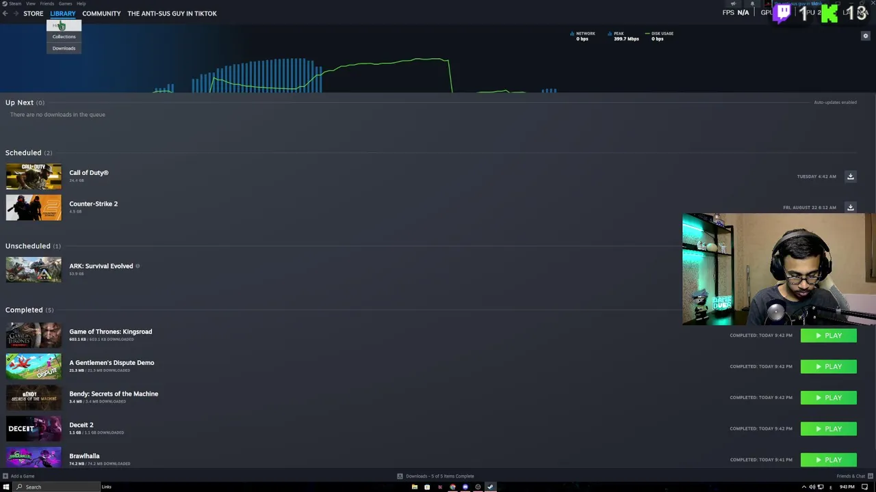
Task: Switch to the COMMUNITY tab
Action: pos(101,13)
